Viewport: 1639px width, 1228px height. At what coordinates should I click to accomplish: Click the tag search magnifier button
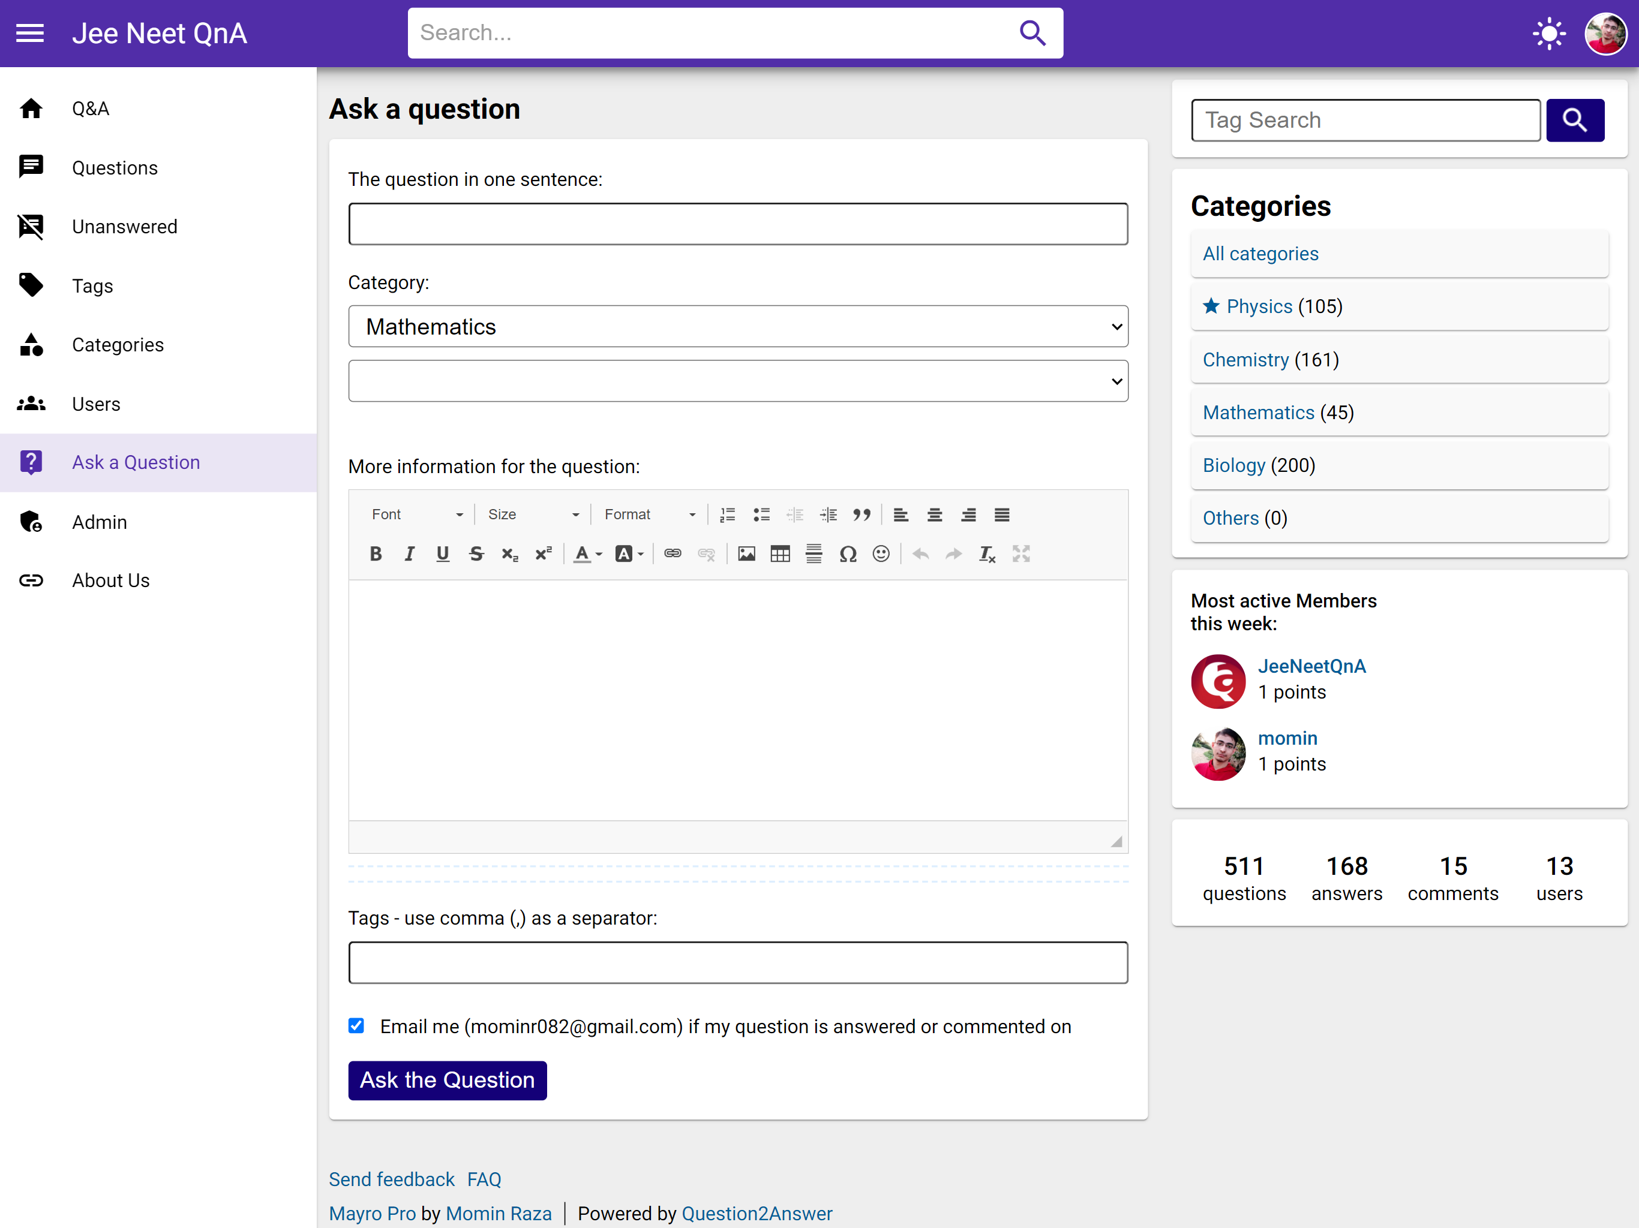1575,120
